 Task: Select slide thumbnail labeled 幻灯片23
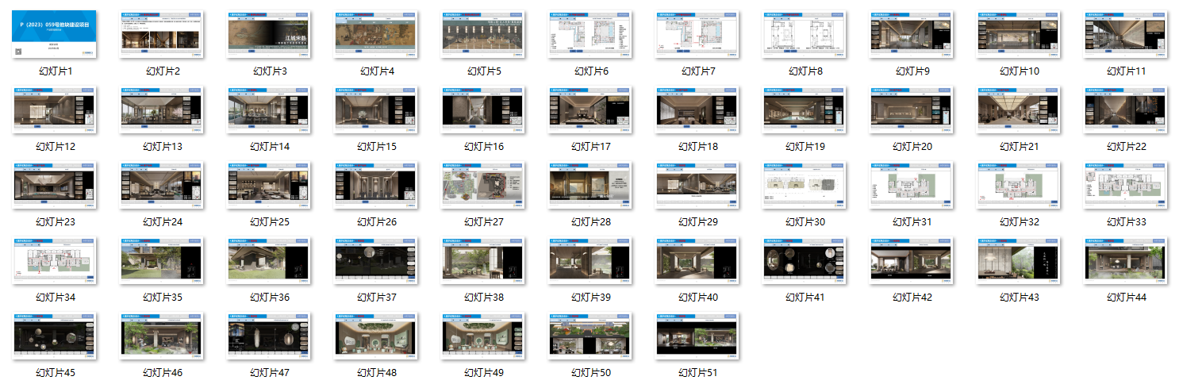click(x=55, y=186)
